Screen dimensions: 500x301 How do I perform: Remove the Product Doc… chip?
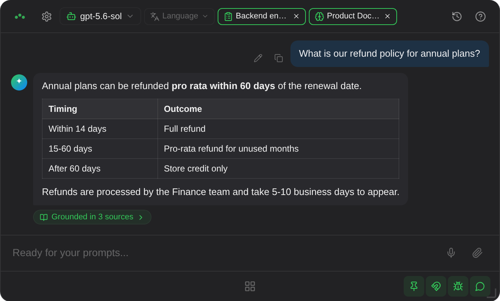tap(387, 16)
